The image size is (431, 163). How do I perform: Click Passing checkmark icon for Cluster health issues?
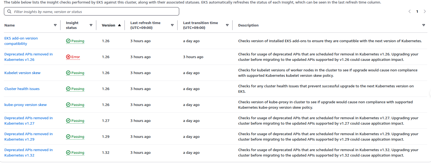pos(68,89)
